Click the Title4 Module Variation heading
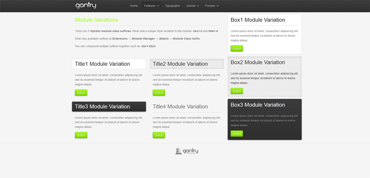 (x=180, y=107)
